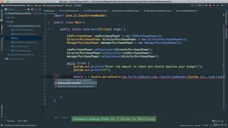Toggle the 1: Project side tool tab
Image resolution: width=228 pixels, height=128 pixels.
point(1,30)
